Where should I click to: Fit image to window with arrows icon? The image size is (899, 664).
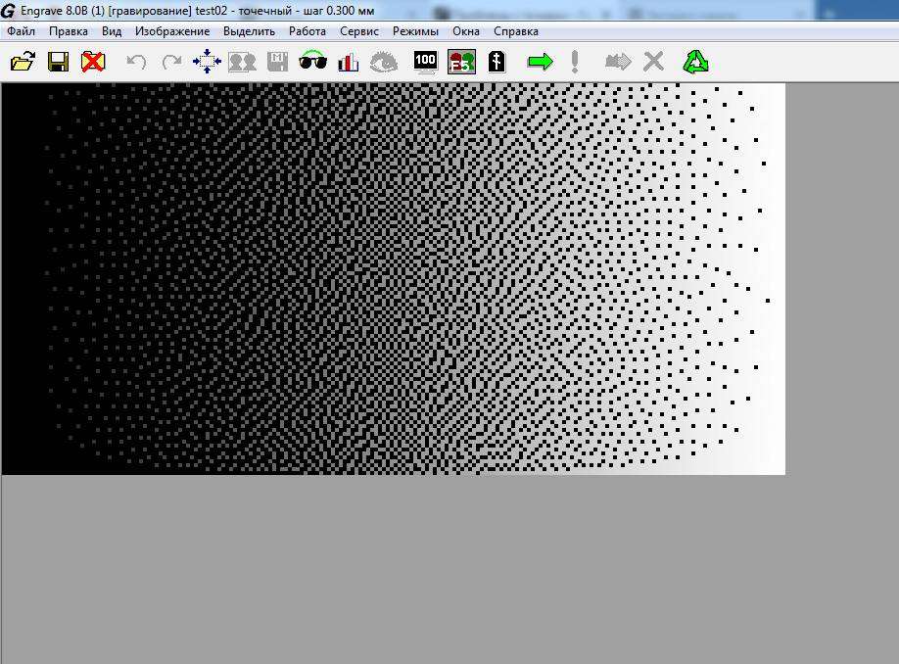coord(207,61)
